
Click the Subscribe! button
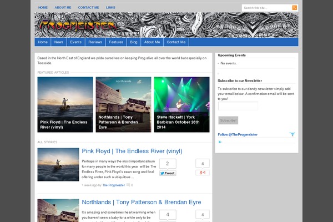pyautogui.click(x=228, y=120)
